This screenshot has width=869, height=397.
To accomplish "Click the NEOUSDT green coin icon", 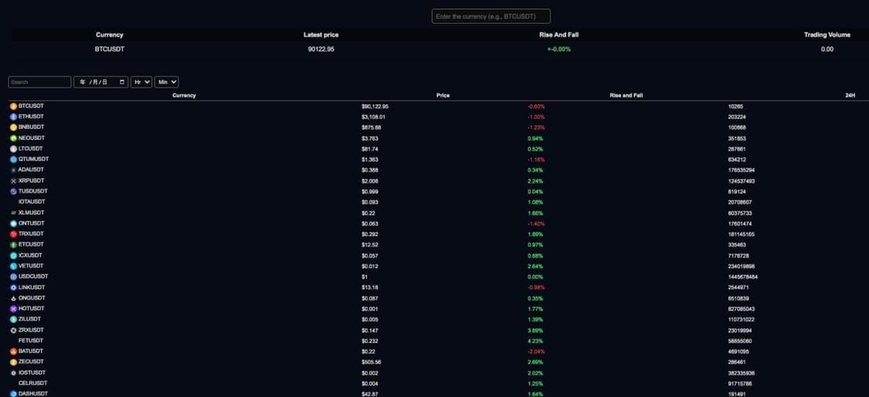I will (13, 138).
